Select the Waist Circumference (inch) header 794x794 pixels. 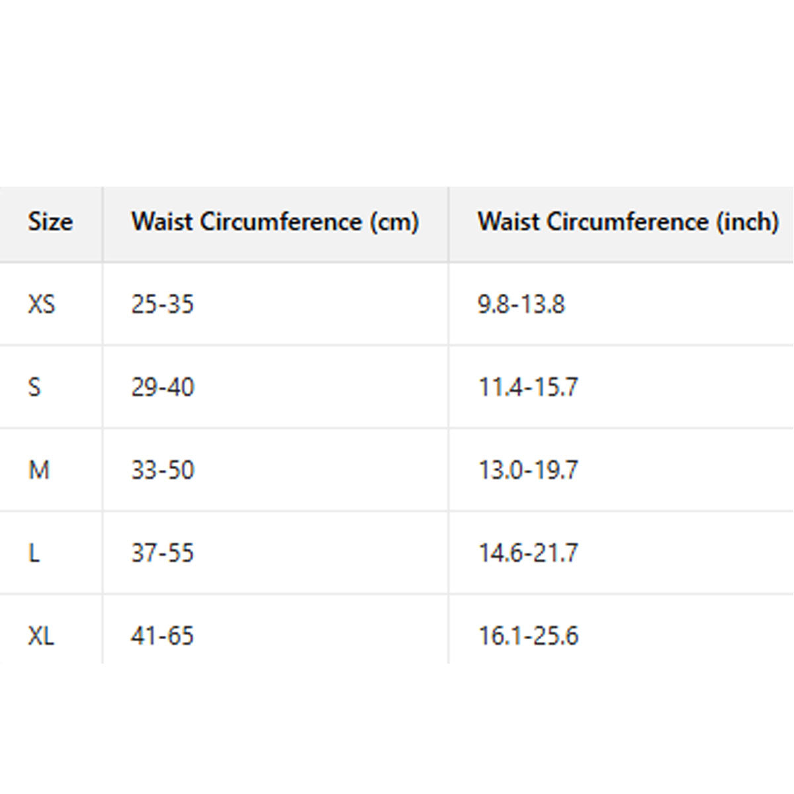point(627,222)
